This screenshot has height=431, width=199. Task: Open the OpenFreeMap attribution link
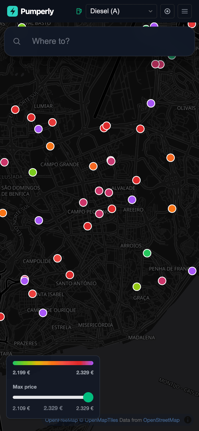click(61, 420)
